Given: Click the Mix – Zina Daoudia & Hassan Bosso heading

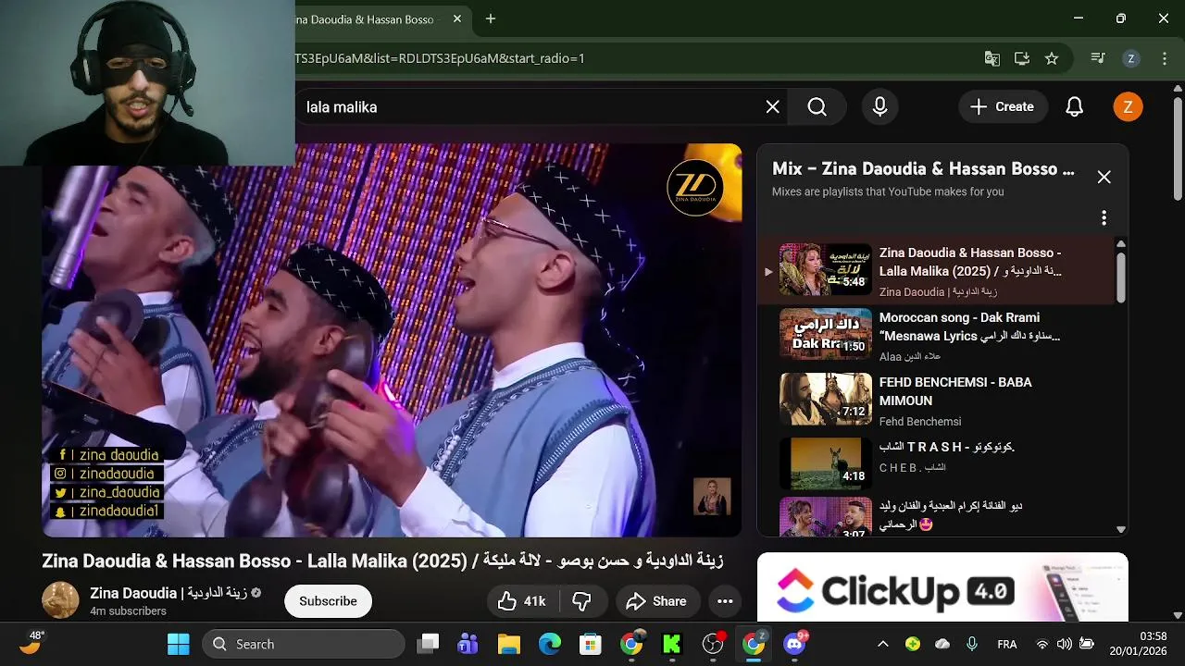Looking at the screenshot, I should coord(923,169).
